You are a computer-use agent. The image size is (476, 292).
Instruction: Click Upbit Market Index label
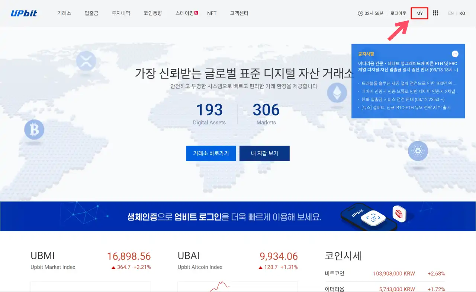[x=53, y=267]
